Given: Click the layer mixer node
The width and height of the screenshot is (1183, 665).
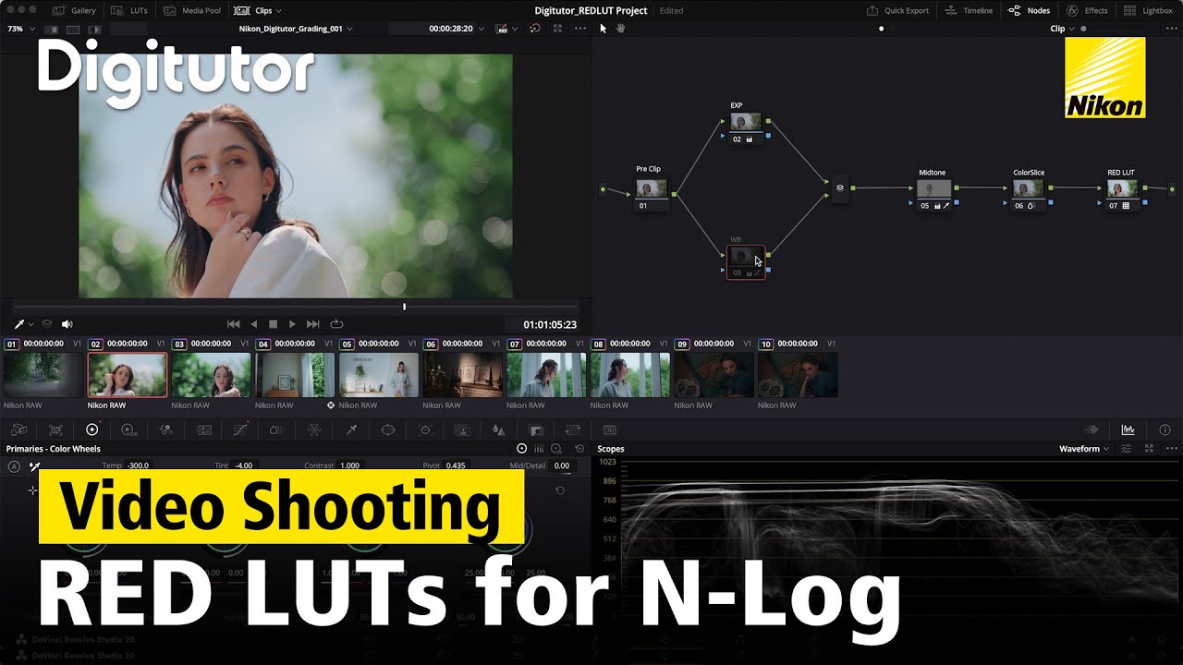Looking at the screenshot, I should (x=840, y=187).
